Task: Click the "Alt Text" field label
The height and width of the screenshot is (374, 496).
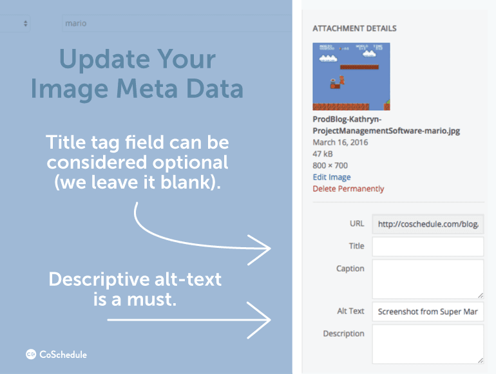Action: click(x=350, y=311)
